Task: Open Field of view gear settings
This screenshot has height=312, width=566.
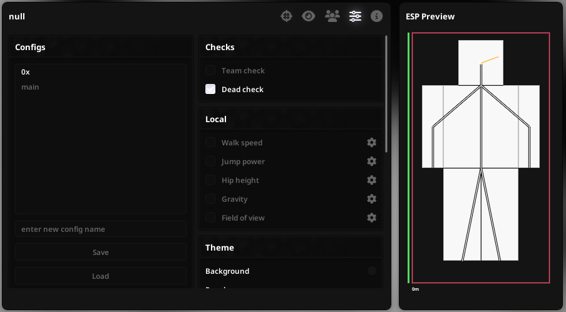Action: pos(372,218)
